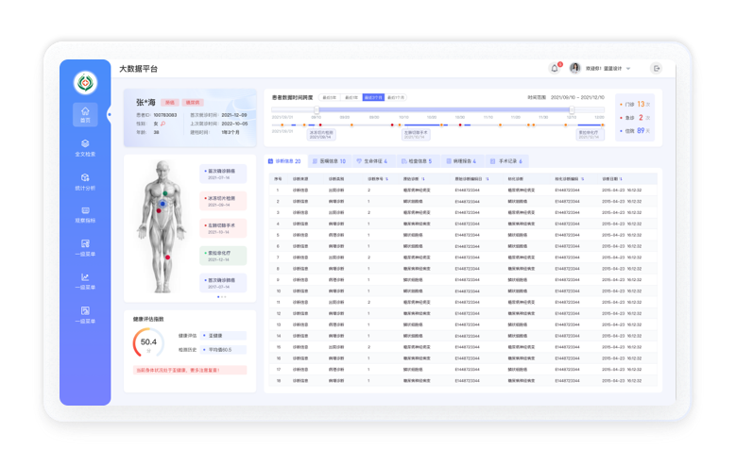736x465 pixels.
Task: Select the 最近3个月 time range option
Action: 373,97
